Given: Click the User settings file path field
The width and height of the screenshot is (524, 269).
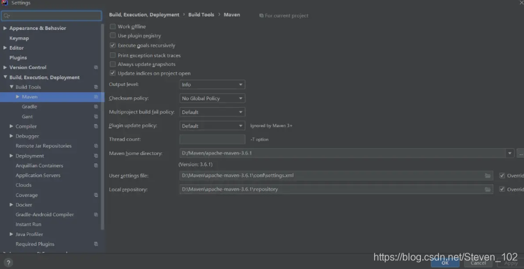Looking at the screenshot, I should [x=336, y=176].
